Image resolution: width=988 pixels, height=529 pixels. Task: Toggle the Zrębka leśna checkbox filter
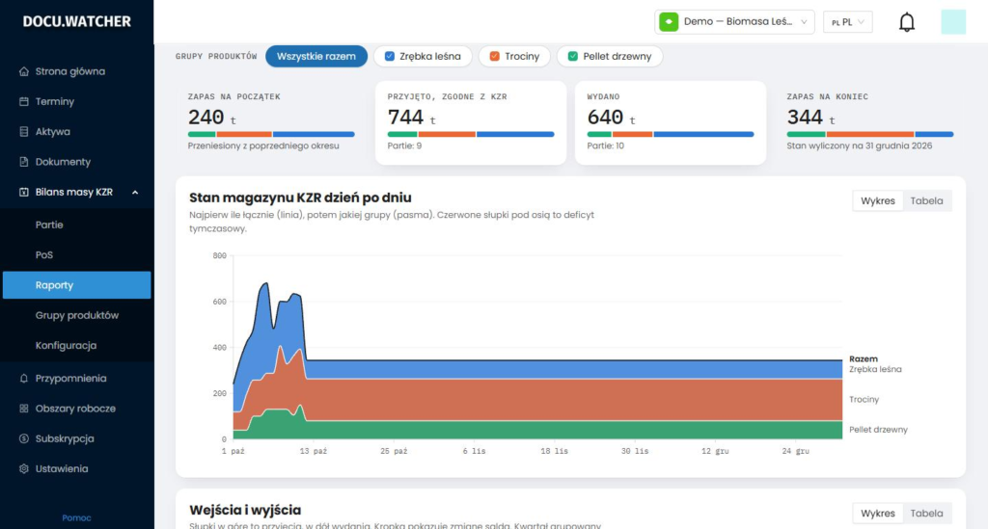[x=390, y=56]
